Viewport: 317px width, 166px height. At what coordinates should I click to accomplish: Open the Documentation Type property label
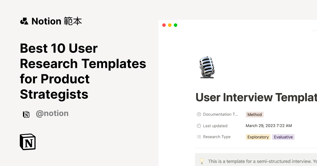(x=220, y=114)
